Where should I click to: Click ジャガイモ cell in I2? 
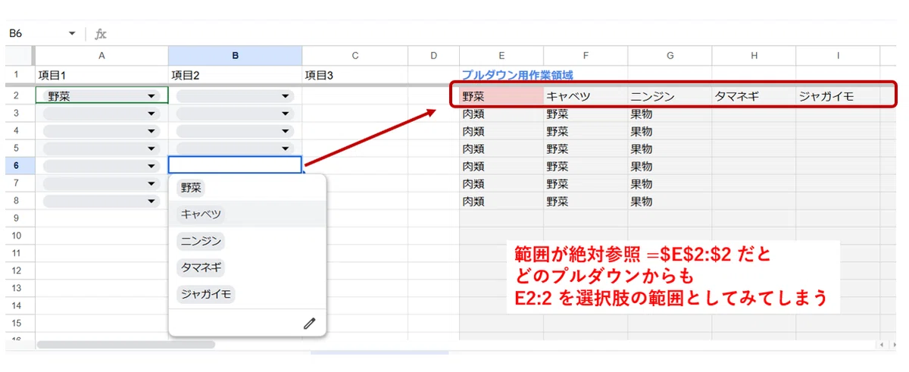click(x=838, y=96)
